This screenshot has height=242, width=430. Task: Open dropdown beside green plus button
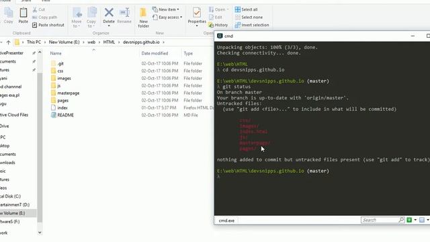coord(415,220)
